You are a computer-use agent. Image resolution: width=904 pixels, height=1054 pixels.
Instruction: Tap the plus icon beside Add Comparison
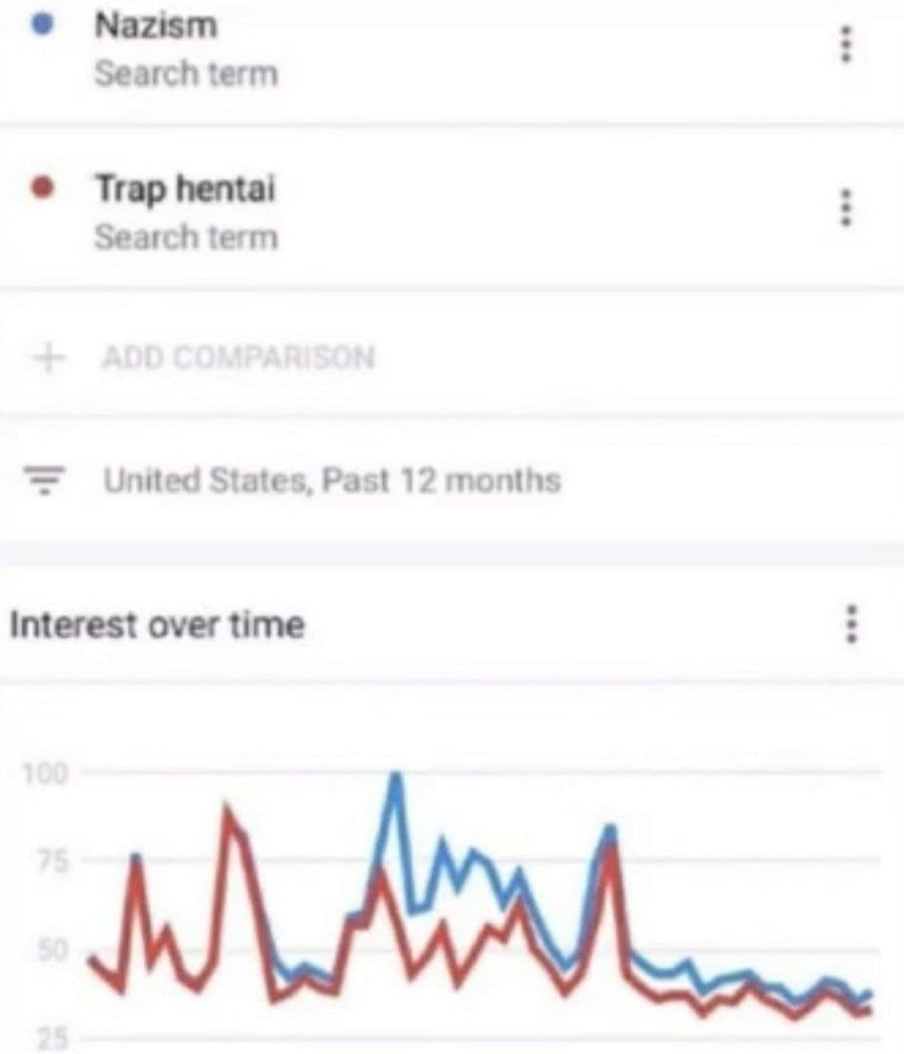(46, 357)
